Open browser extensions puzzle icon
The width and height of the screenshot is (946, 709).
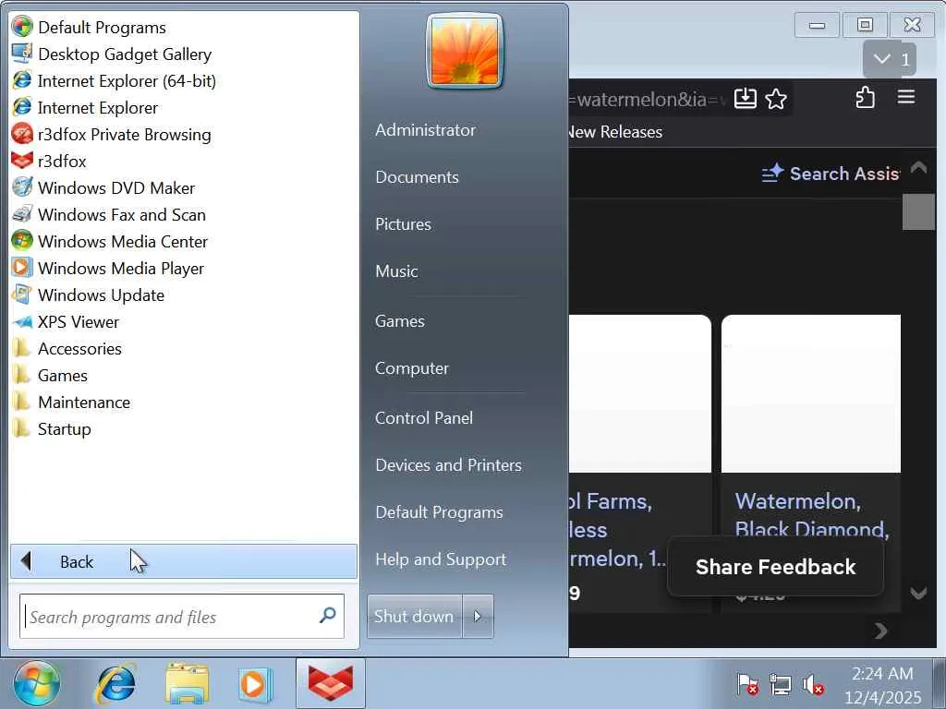tap(865, 98)
